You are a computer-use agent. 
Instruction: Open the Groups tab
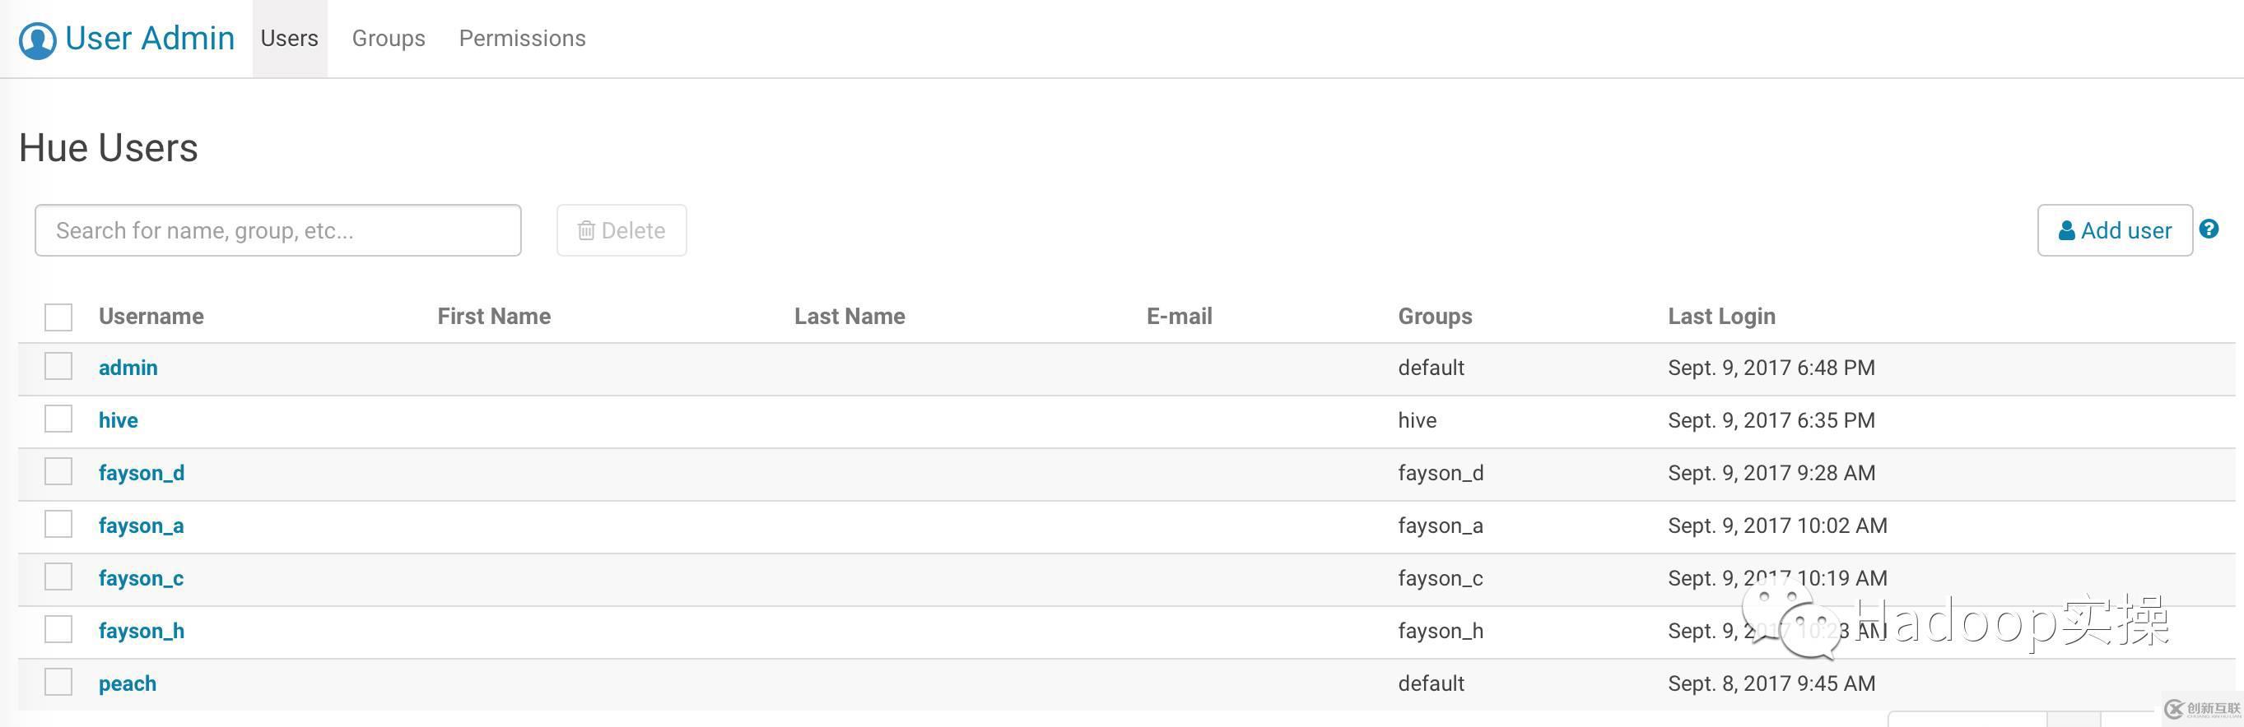point(389,39)
